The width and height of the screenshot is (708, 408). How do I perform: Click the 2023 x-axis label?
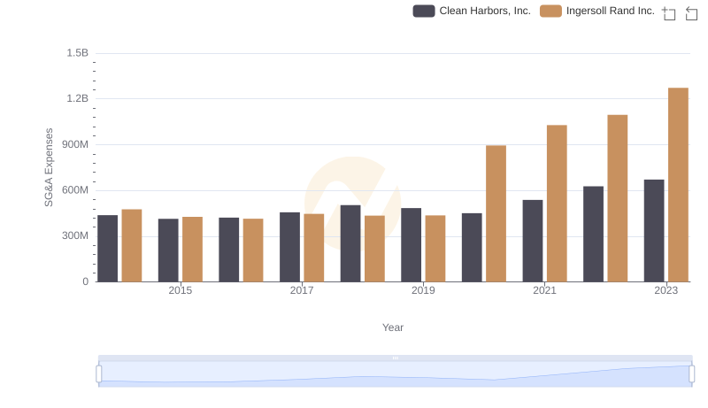[666, 290]
